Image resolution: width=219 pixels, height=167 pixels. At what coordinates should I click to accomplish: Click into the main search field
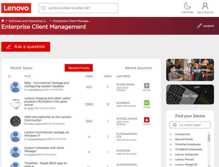[78, 8]
